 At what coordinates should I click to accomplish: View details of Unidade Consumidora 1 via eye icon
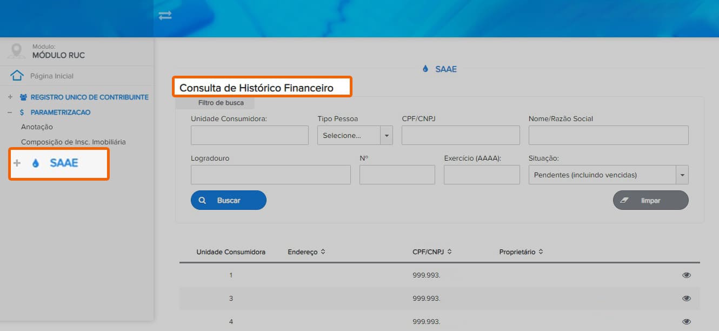point(687,275)
